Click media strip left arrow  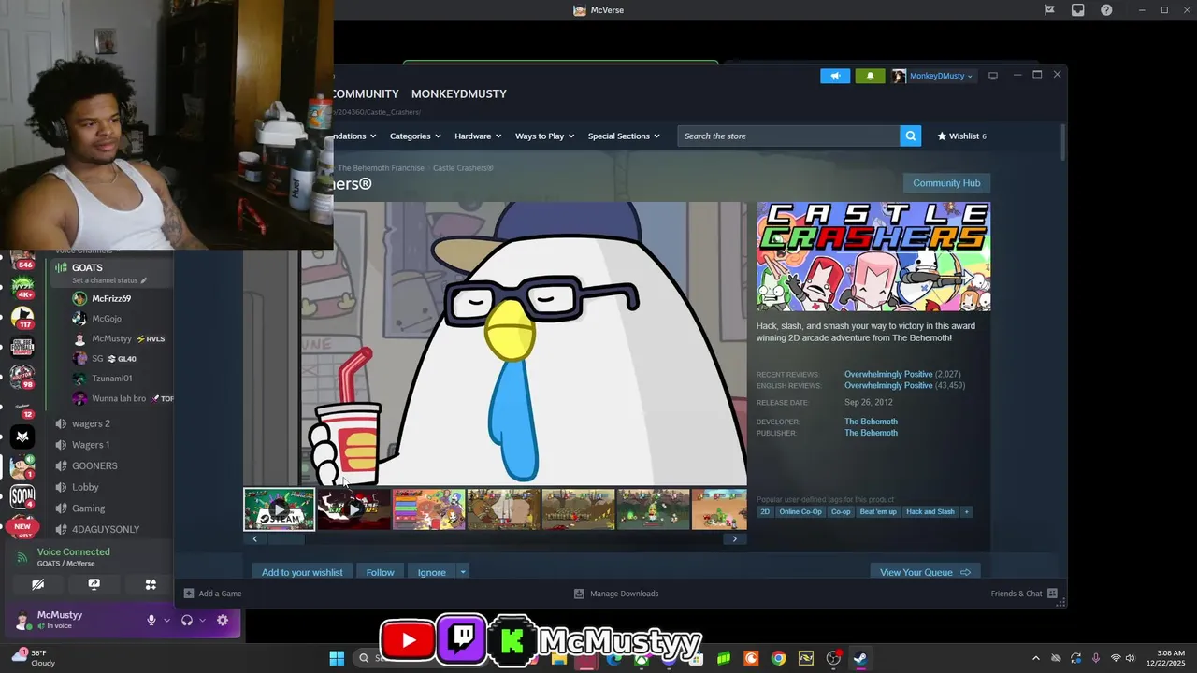pos(255,538)
